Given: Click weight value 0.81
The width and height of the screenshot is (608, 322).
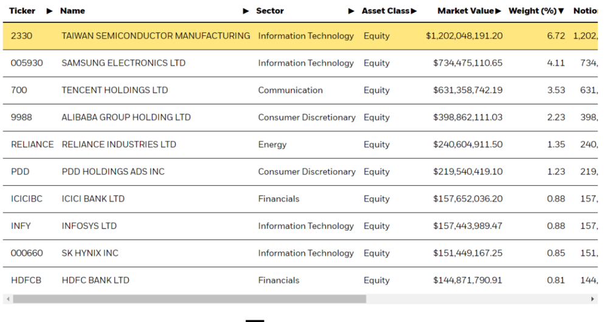Looking at the screenshot, I should tap(556, 279).
